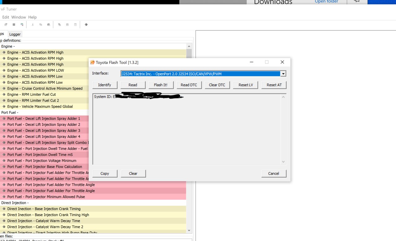Click the Read DTC button
This screenshot has height=241, width=396.
189,85
